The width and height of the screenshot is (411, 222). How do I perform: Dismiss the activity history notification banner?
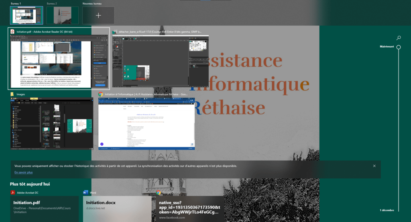[374, 166]
